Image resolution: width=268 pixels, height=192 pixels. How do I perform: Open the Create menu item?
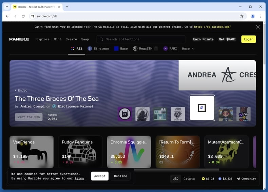[71, 39]
